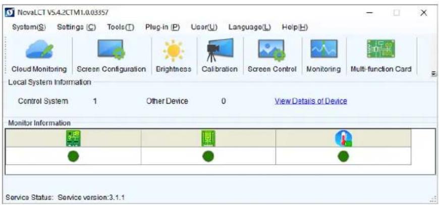The image size is (439, 205).
Task: Click the sending card monitor icon
Action: [73, 138]
